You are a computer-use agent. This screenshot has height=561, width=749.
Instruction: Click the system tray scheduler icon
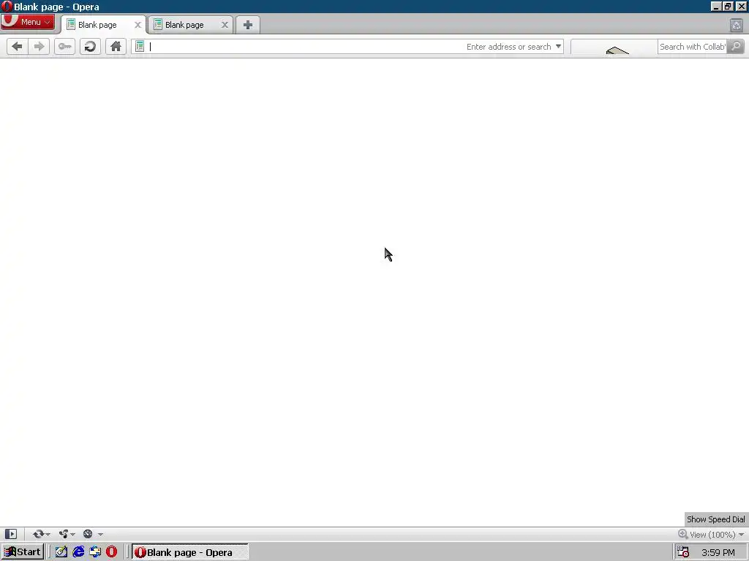point(683,552)
